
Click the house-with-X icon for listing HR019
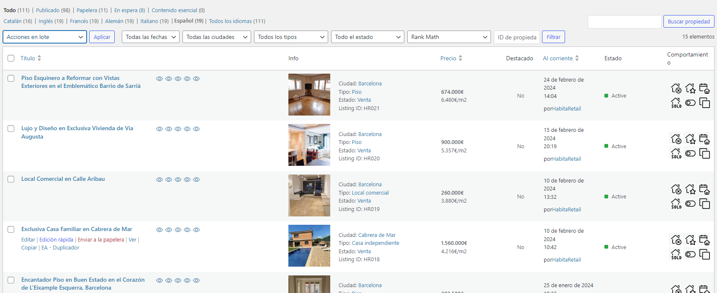(676, 189)
